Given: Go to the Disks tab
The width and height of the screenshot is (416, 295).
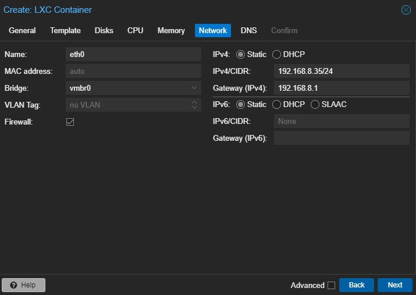Looking at the screenshot, I should [x=104, y=30].
